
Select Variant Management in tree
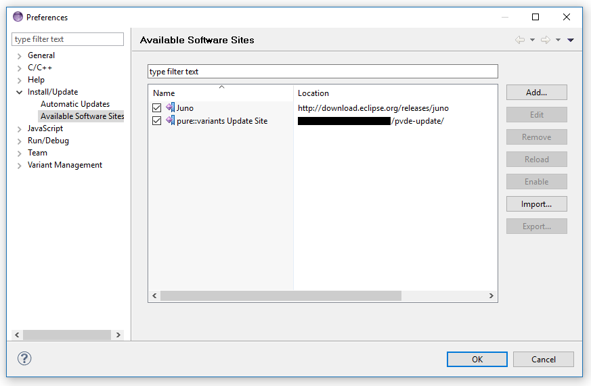[64, 165]
